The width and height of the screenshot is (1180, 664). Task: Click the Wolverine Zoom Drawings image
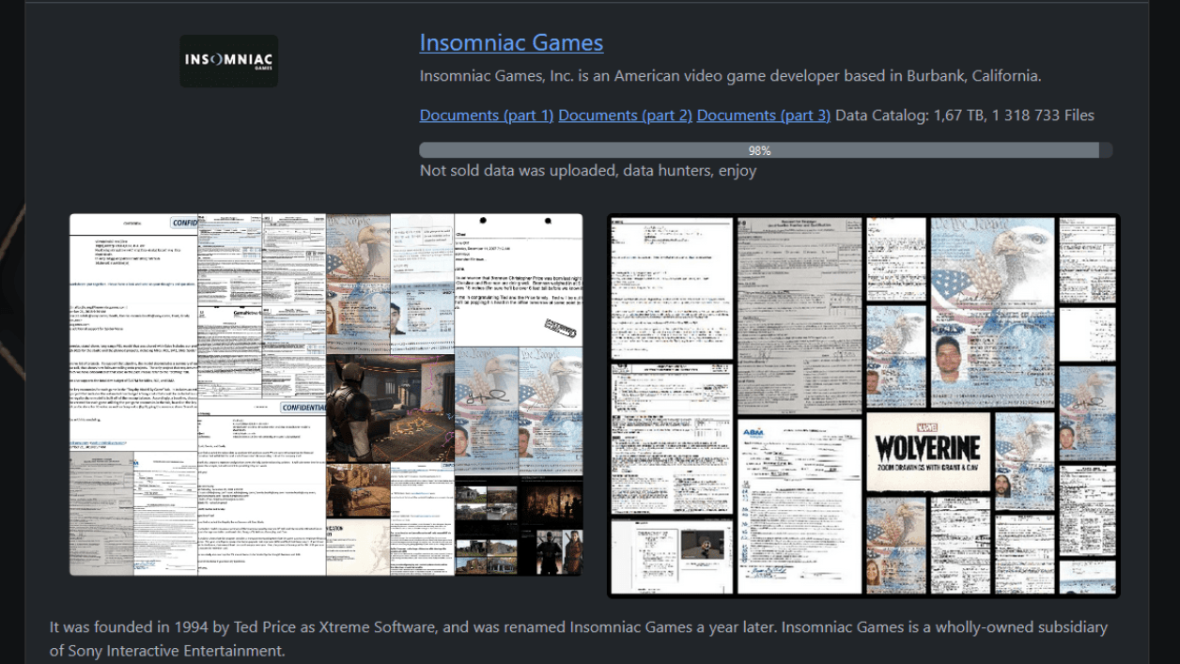click(x=927, y=453)
